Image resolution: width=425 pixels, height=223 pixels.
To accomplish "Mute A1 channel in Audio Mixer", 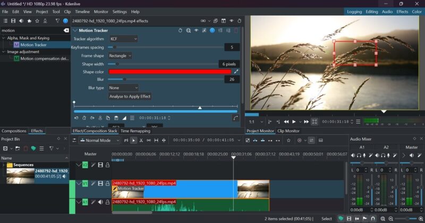I will (353, 155).
